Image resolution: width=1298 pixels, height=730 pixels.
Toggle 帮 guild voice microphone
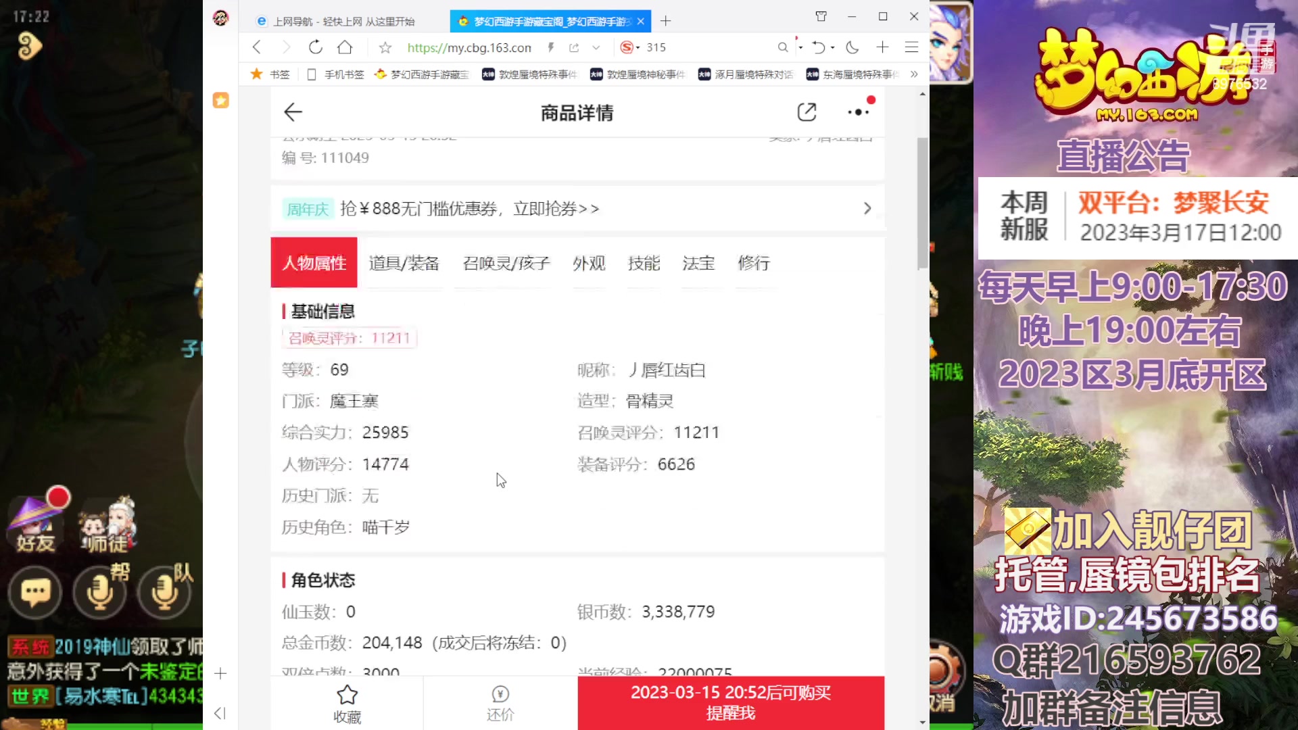tap(101, 591)
